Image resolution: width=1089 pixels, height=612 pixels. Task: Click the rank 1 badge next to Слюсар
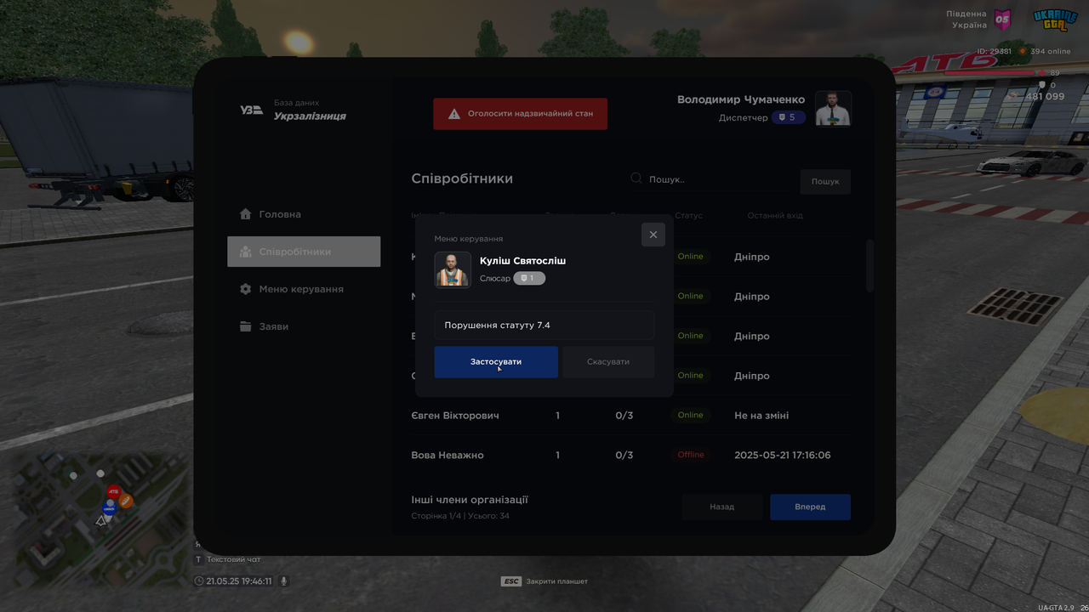click(x=529, y=278)
